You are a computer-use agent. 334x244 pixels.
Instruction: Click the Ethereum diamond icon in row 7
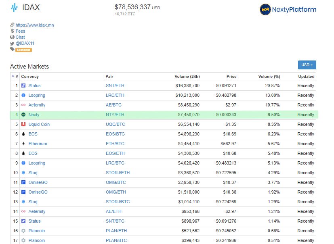pos(23,144)
